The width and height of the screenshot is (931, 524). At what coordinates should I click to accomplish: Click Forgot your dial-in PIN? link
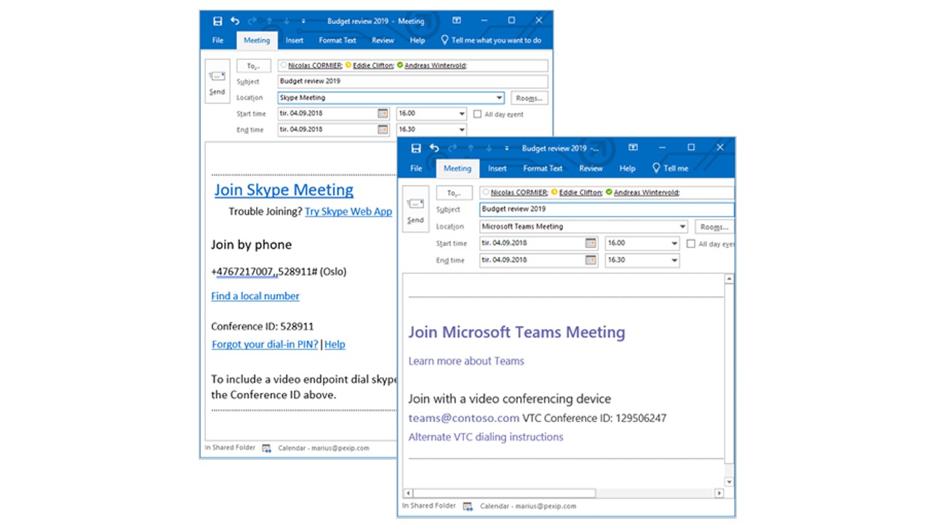click(x=265, y=344)
